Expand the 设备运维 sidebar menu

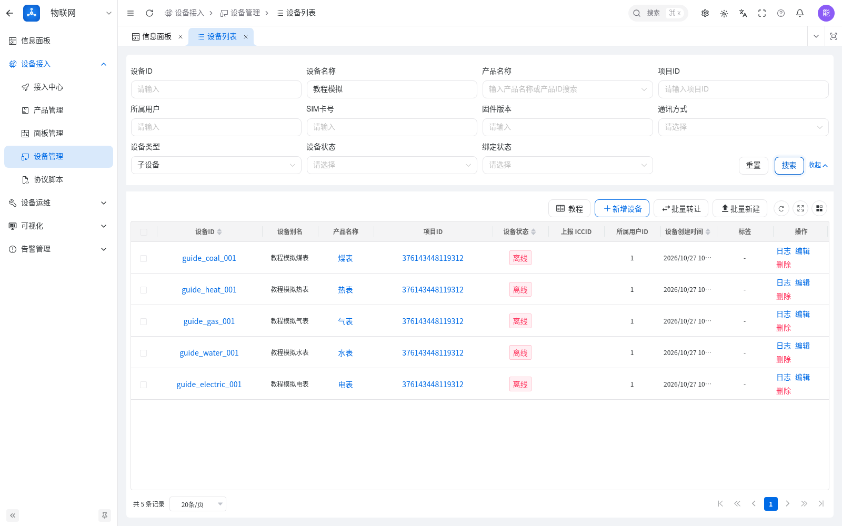click(x=58, y=203)
